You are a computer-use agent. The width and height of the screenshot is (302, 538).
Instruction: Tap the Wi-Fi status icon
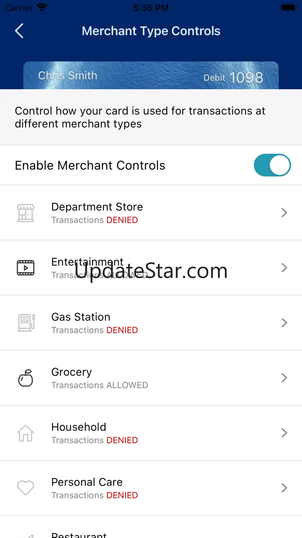42,8
